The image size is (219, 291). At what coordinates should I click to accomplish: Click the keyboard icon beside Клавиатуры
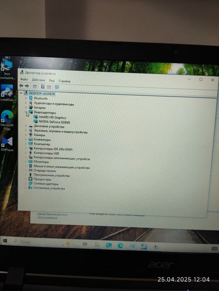31,139
